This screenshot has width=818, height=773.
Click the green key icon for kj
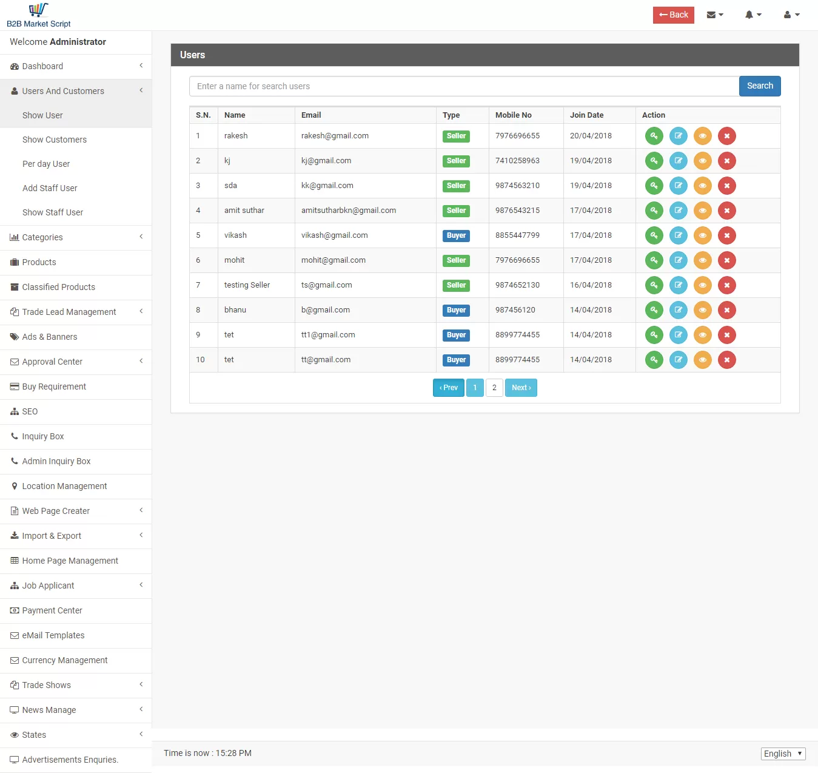pyautogui.click(x=654, y=161)
